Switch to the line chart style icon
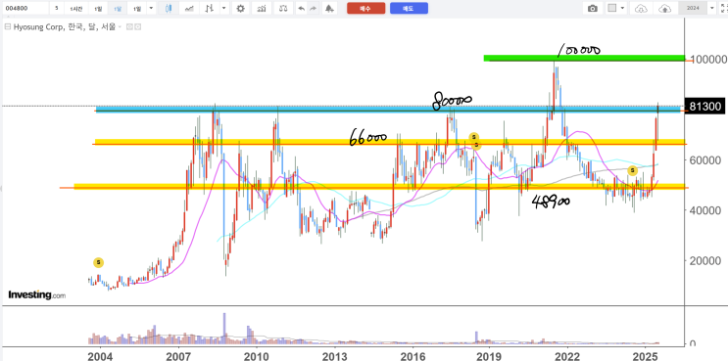Viewport: 728px width, 361px height. click(189, 9)
